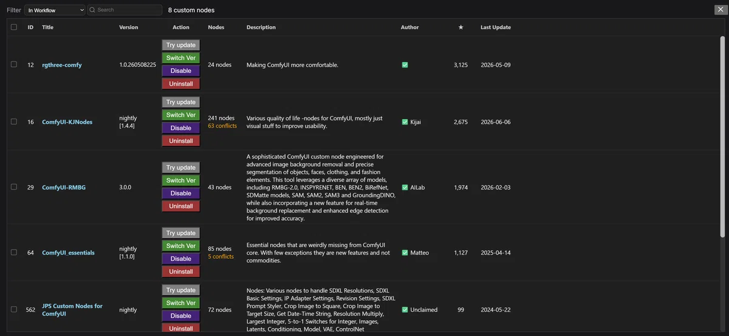Switch version of ComfyUI_essentials

tap(181, 246)
